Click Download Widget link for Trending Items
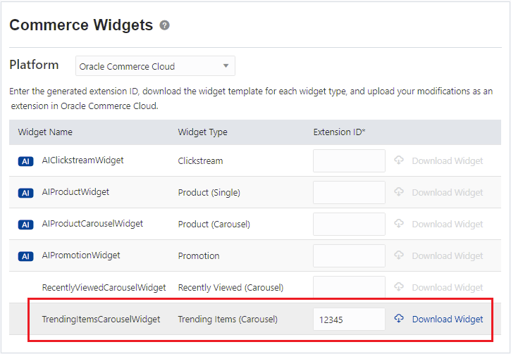Viewport: 511px width, 354px height. click(448, 320)
